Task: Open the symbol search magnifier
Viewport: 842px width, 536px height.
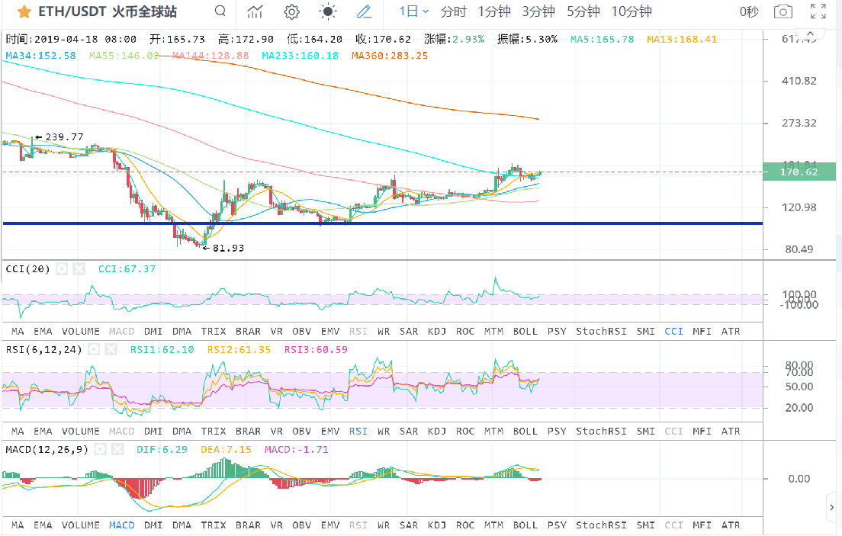Action: pos(220,11)
